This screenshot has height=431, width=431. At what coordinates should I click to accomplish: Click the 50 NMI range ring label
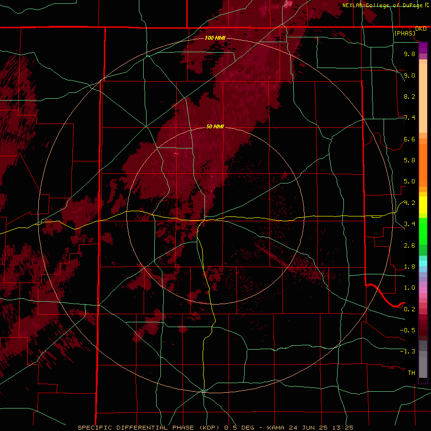215,126
